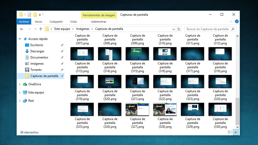Image resolution: width=258 pixels, height=145 pixels.
Task: Select Acceso rápido in the sidebar
Action: click(38, 39)
